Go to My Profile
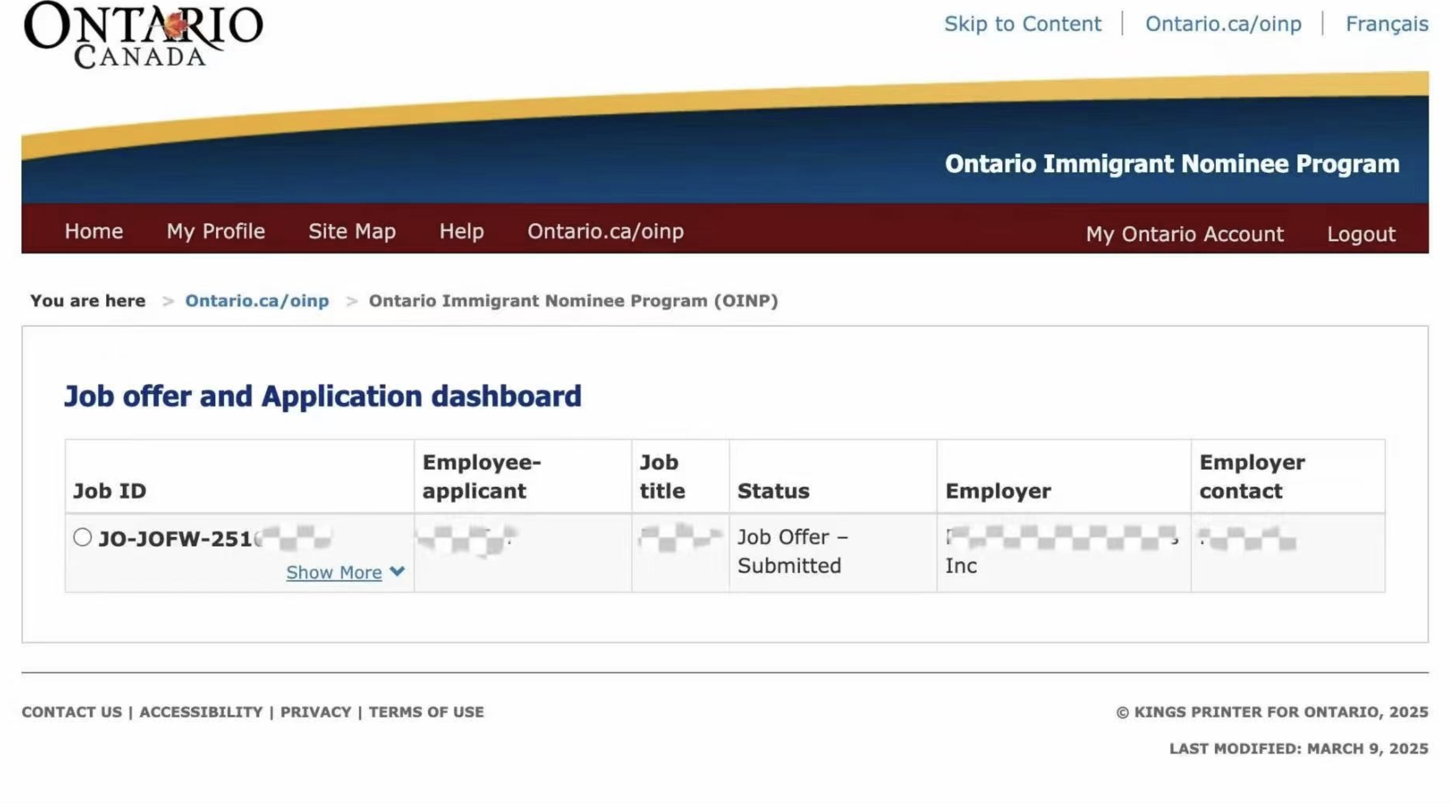The image size is (1451, 803). click(216, 231)
